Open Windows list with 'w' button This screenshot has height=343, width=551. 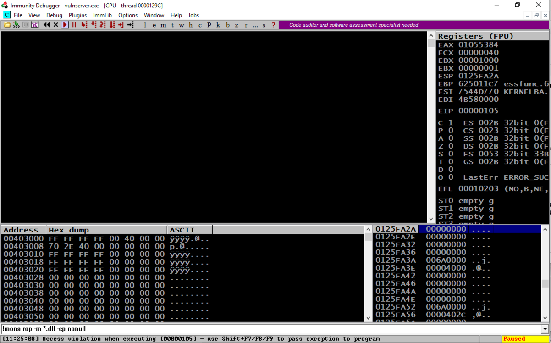[x=182, y=25]
